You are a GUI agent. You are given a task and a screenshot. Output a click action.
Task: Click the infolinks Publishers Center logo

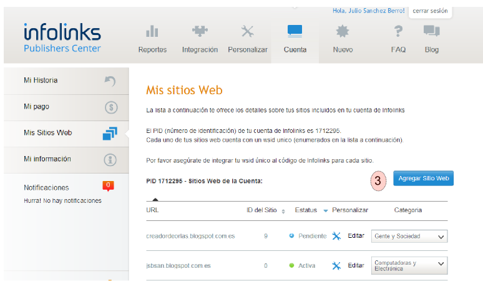coord(62,37)
